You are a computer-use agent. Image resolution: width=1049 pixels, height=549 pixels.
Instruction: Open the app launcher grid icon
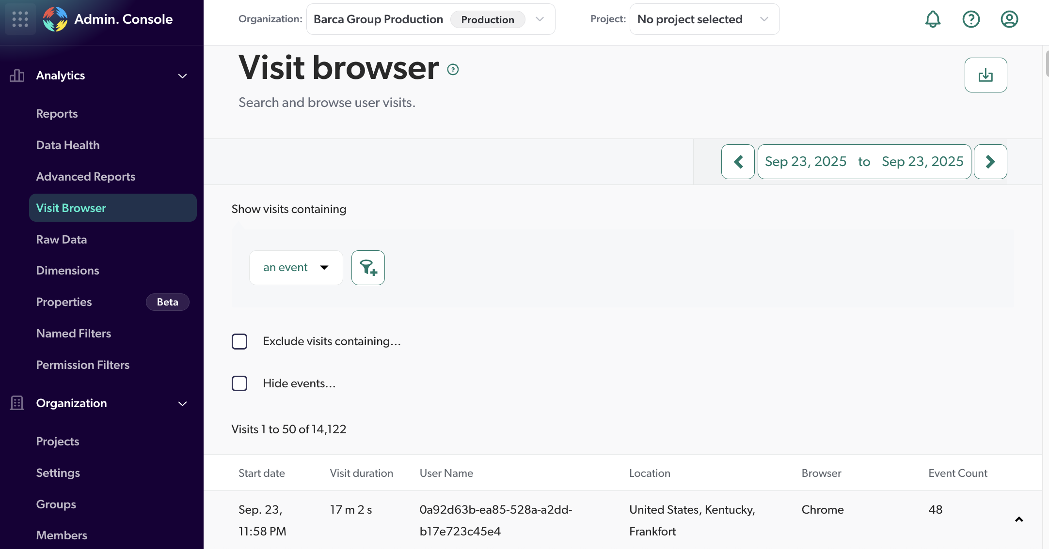tap(20, 19)
